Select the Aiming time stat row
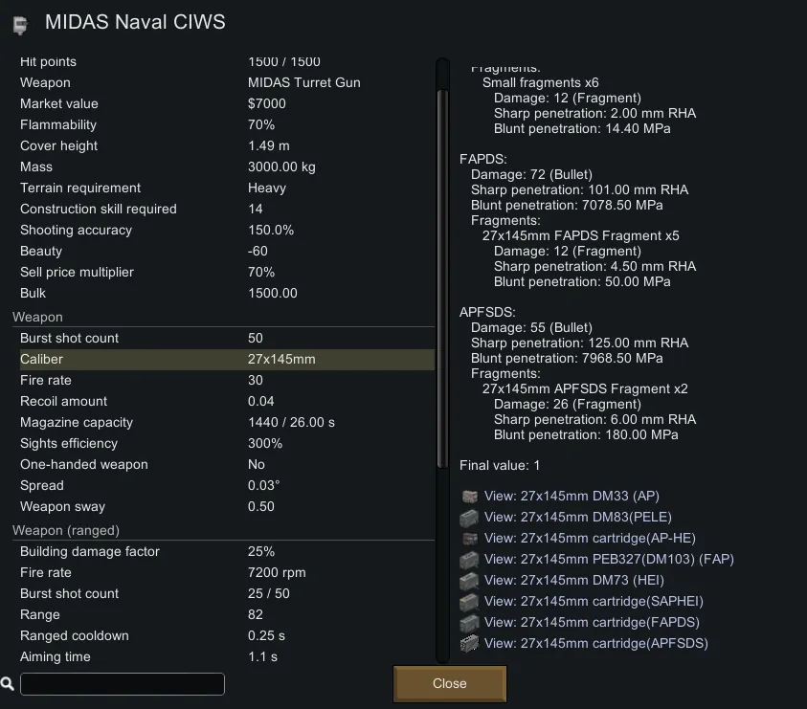 pyautogui.click(x=226, y=656)
